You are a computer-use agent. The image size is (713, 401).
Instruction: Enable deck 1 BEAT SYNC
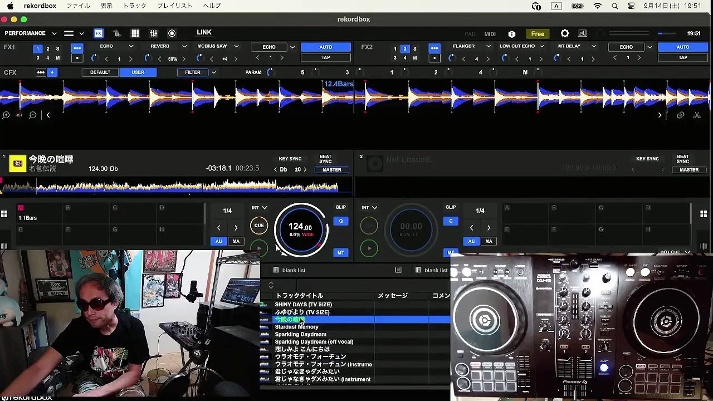coord(325,159)
